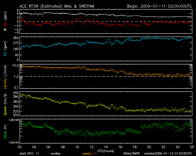Select the '320' tick on the Speed axis
The height and width of the screenshot is (156, 196).
coord(16,111)
